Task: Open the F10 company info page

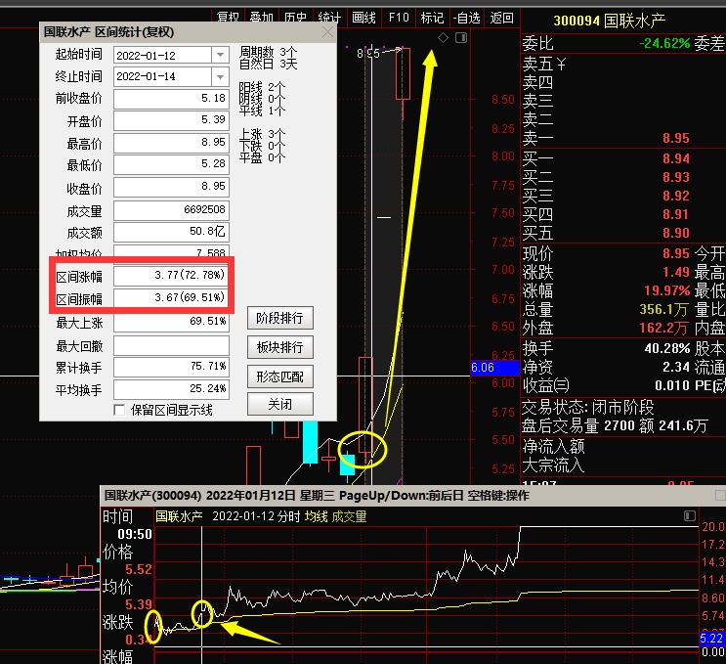Action: pyautogui.click(x=399, y=18)
